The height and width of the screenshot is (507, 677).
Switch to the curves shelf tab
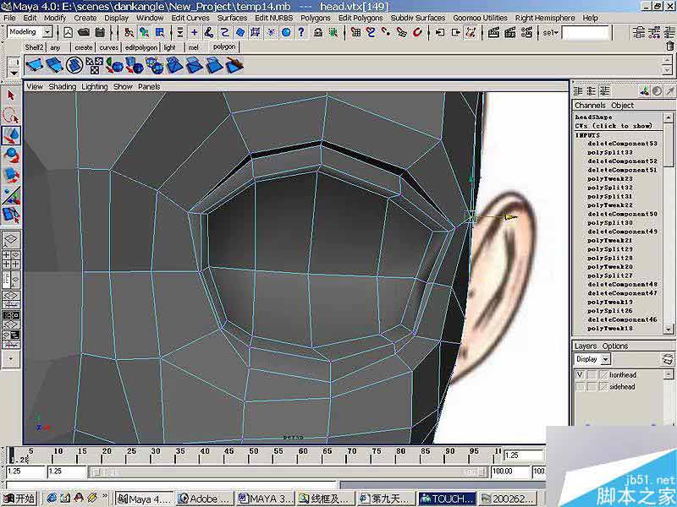[109, 47]
